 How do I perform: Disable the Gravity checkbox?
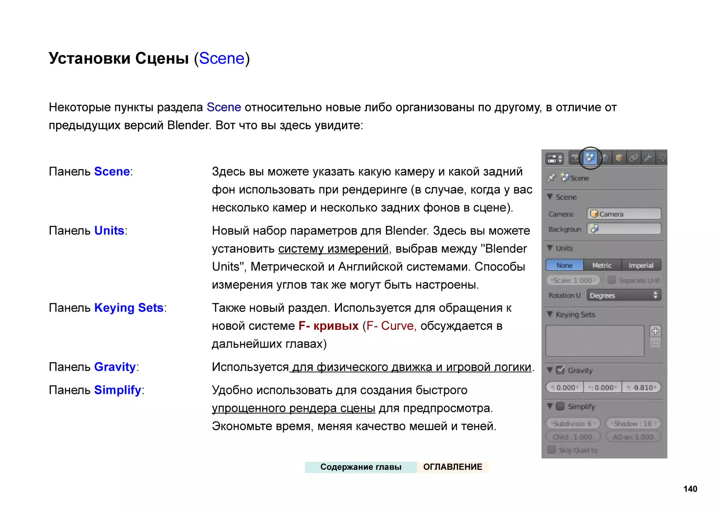click(560, 370)
